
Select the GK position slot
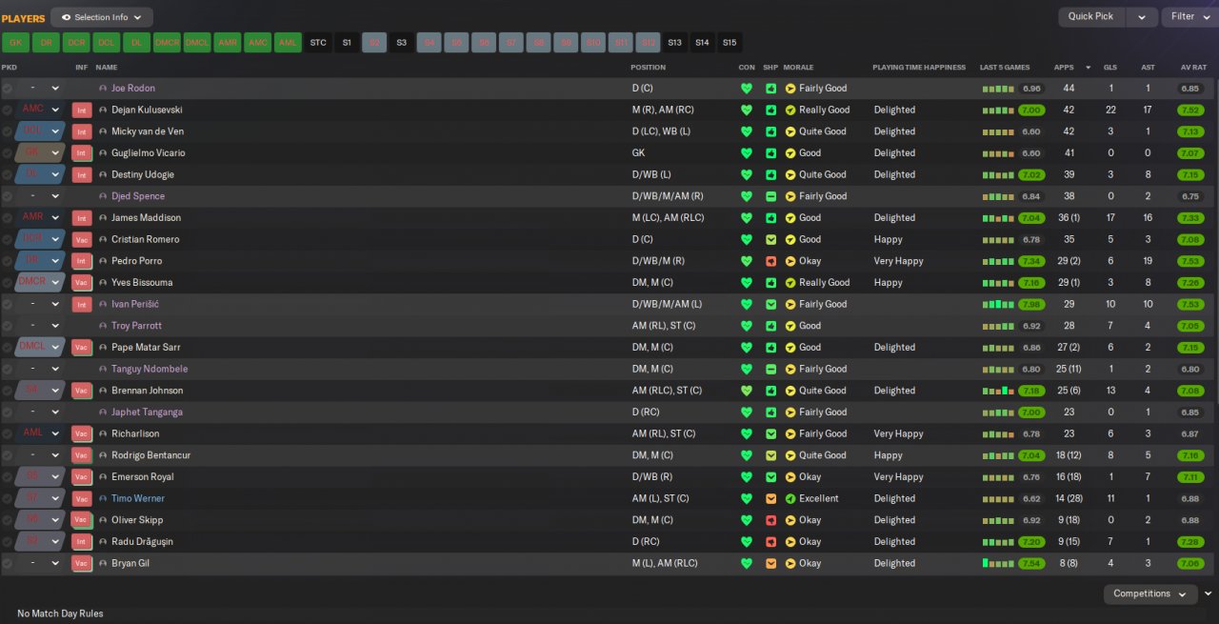tap(15, 43)
